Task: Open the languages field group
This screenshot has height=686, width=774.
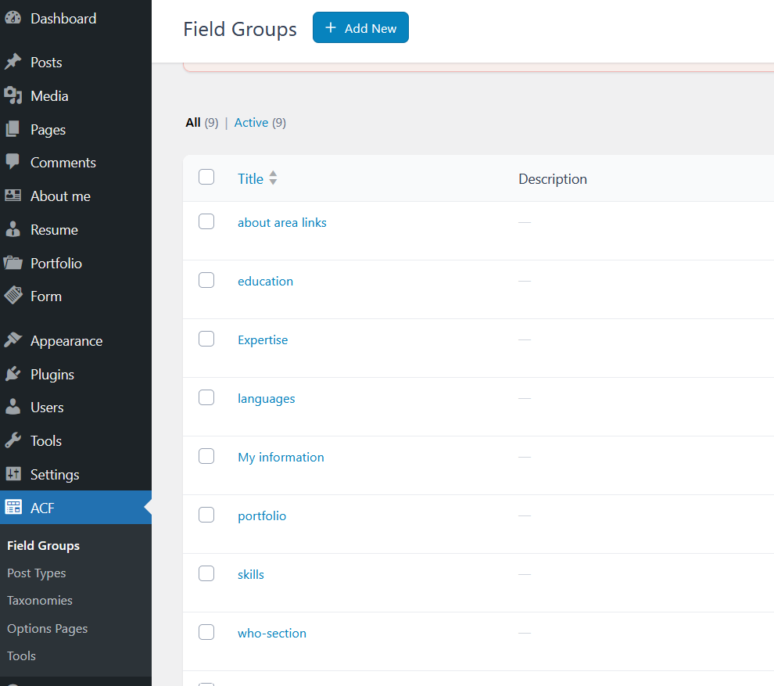Action: 267,399
